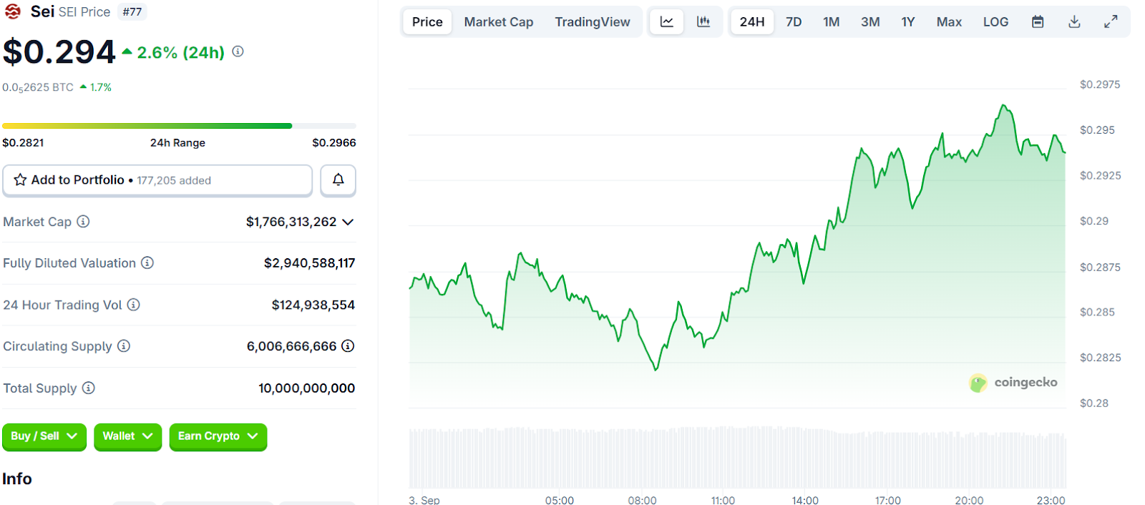Switch to line chart view icon
The width and height of the screenshot is (1145, 505).
pos(666,22)
